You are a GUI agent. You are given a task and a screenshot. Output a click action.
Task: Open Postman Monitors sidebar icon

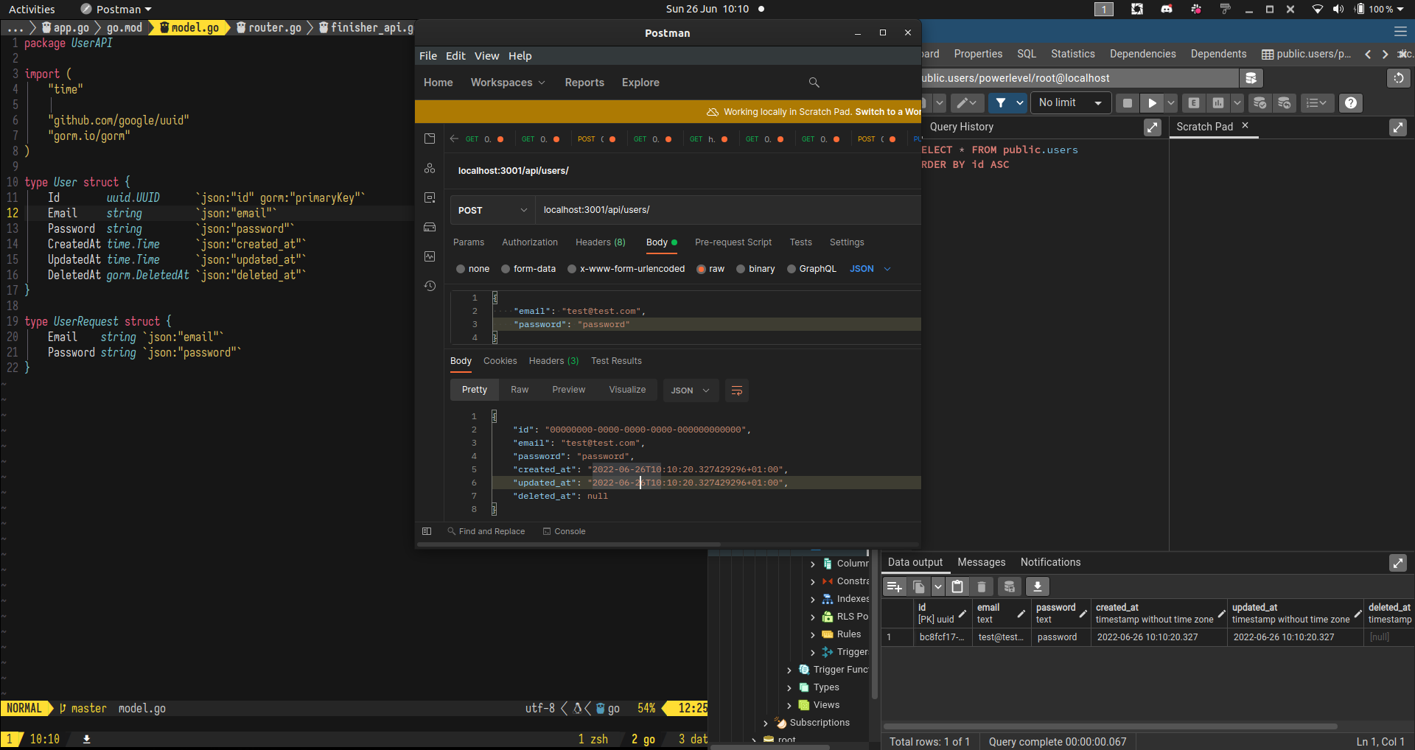[430, 256]
